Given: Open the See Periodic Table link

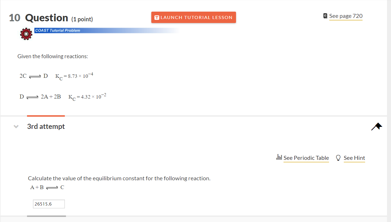Looking at the screenshot, I should click(306, 158).
